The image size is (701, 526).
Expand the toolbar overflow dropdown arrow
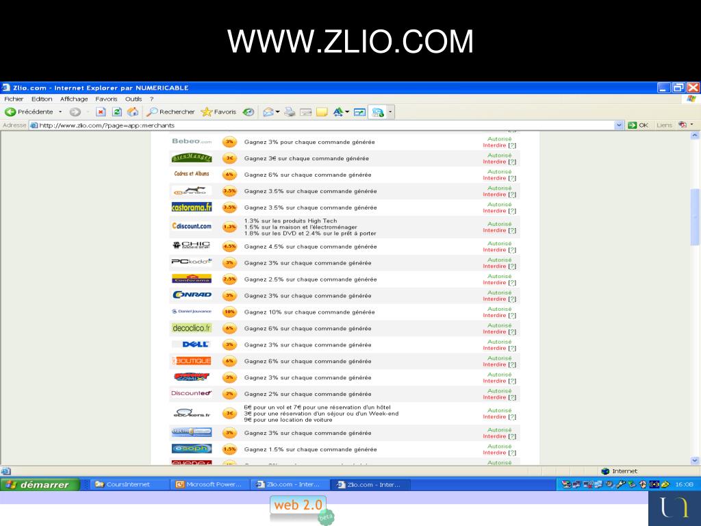coord(390,112)
